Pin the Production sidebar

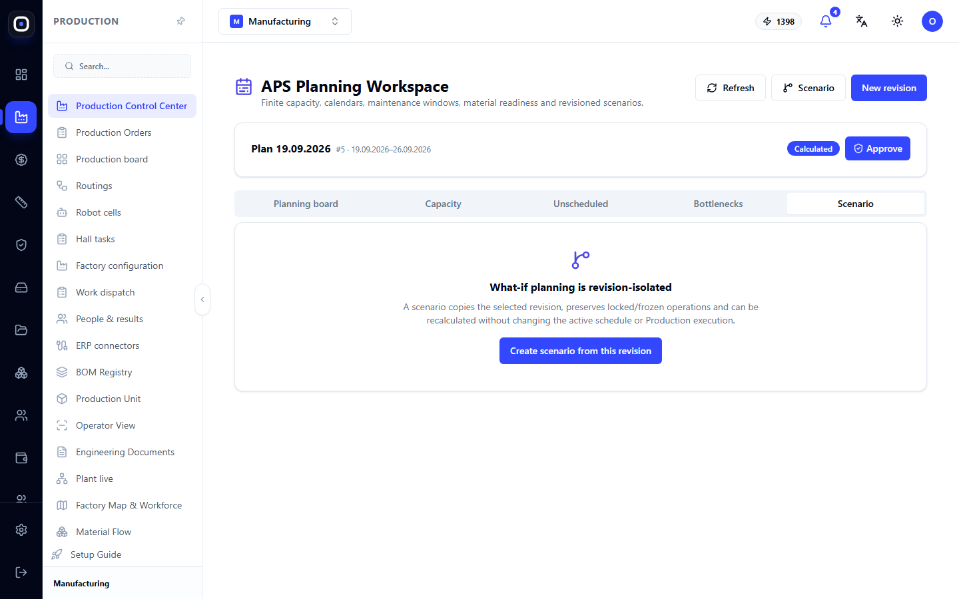(x=180, y=21)
